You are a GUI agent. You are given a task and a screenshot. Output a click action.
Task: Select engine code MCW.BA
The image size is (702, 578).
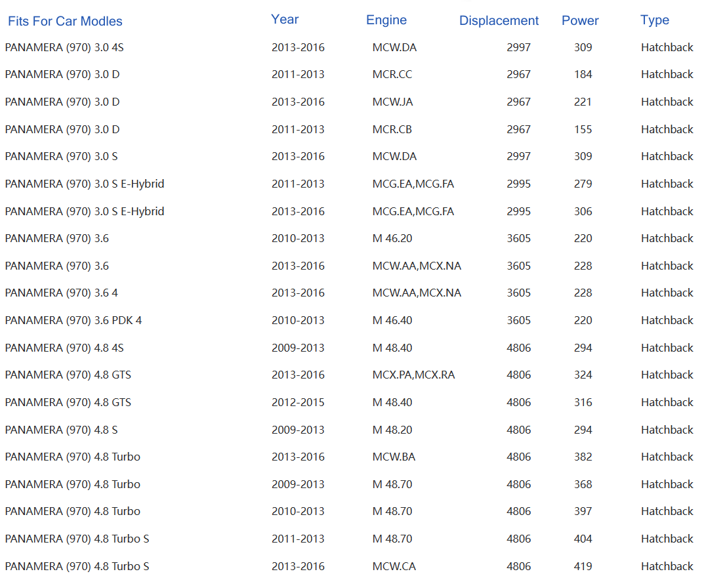point(394,457)
